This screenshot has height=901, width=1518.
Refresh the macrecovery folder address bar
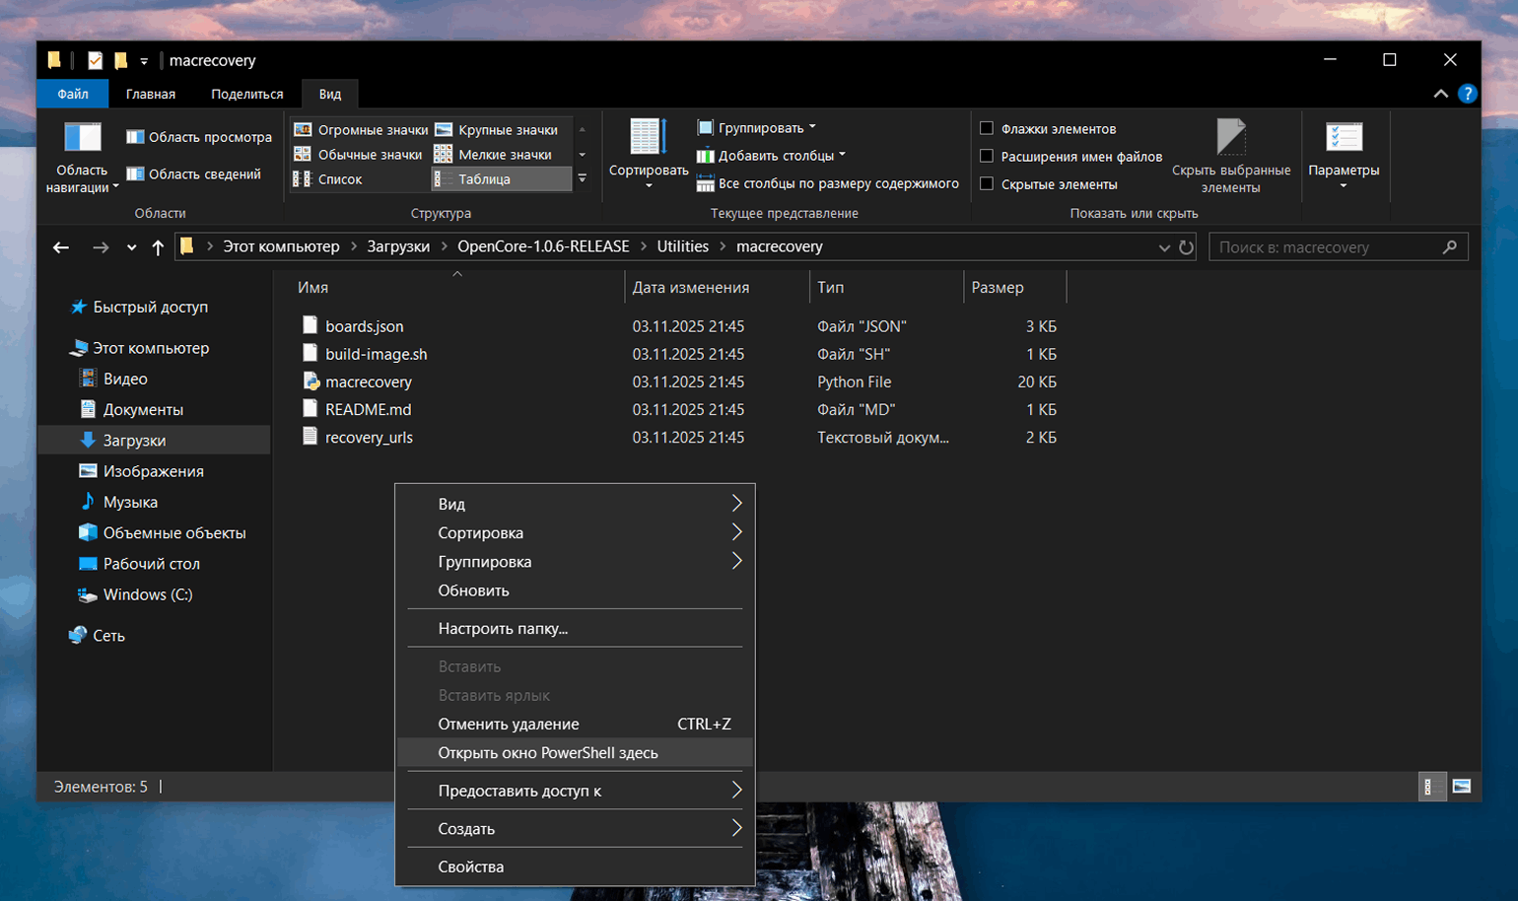tap(1186, 247)
